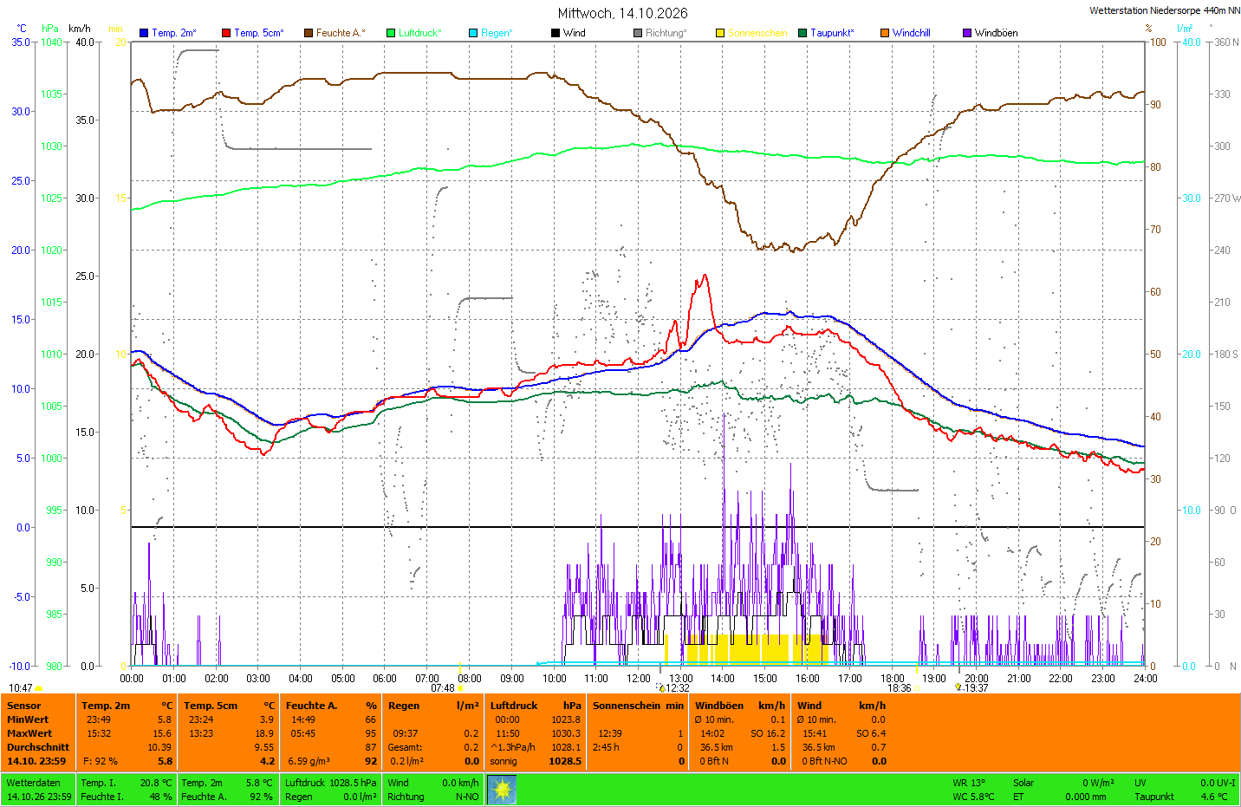
Task: Click the 'Temp. 5cm' column header in table
Action: tap(211, 706)
